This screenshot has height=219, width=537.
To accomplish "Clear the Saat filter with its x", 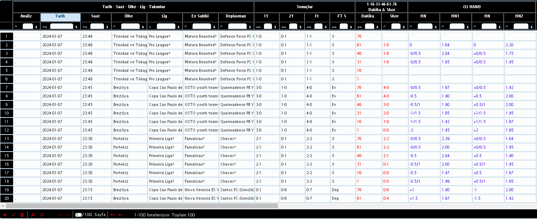I will 107,27.
